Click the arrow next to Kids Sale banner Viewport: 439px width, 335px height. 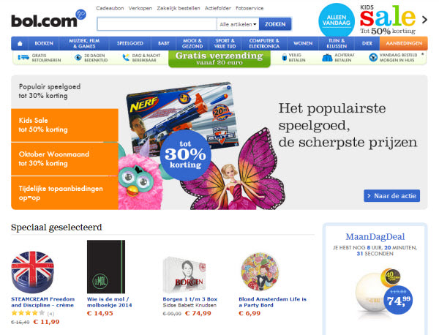tap(424, 20)
